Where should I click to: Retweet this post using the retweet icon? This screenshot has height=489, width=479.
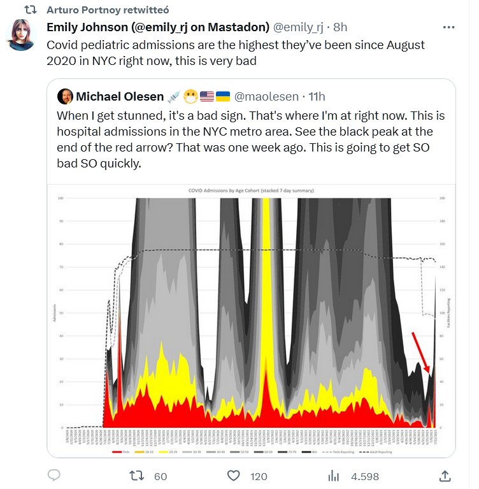tap(136, 476)
